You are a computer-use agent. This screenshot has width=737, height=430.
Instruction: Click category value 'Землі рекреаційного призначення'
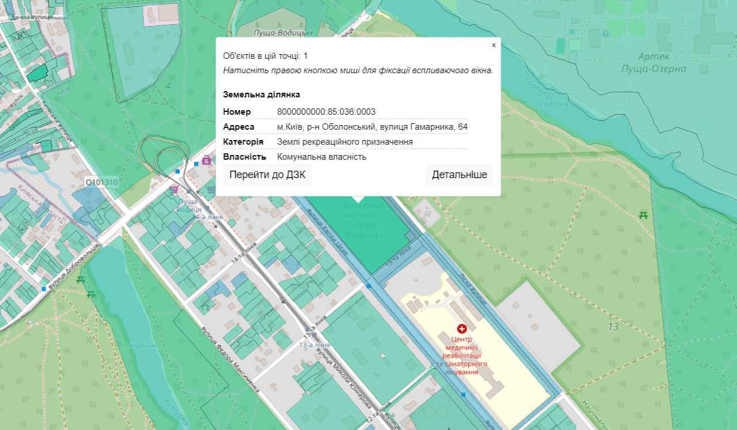345,142
